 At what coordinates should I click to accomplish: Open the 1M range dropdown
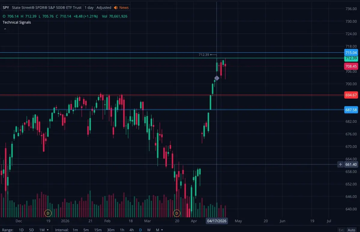pyautogui.click(x=44, y=230)
